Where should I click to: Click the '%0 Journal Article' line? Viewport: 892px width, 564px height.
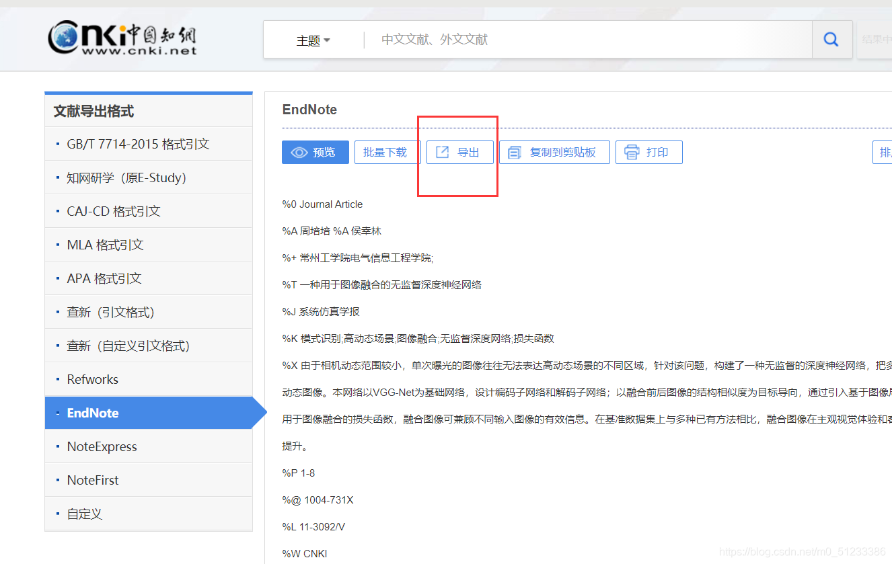coord(322,204)
